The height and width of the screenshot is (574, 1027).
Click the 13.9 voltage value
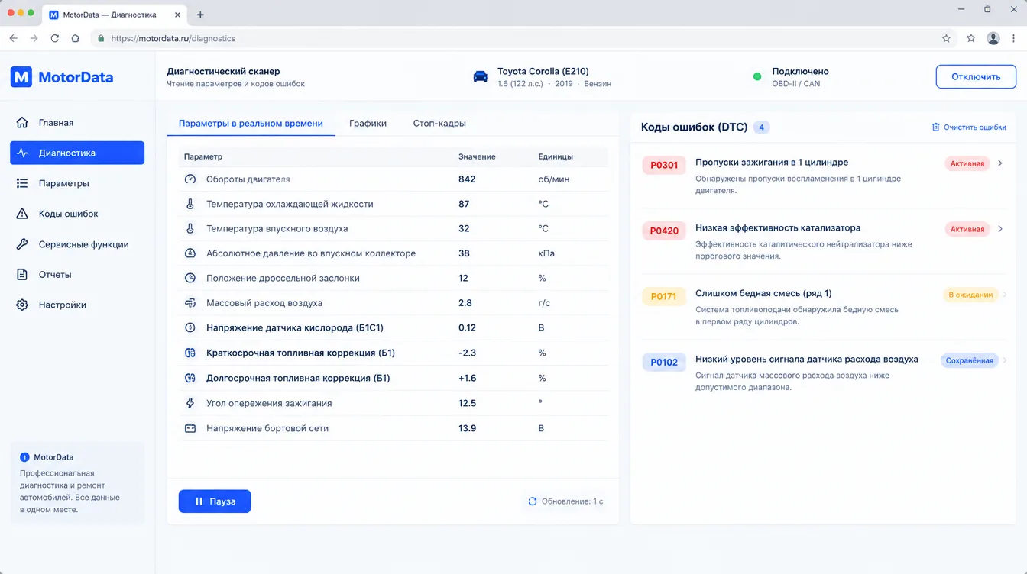[x=467, y=428]
